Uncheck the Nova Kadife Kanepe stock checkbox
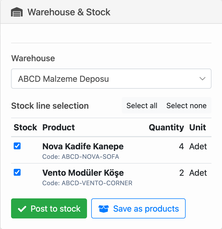This screenshot has width=222, height=229. coord(17,146)
